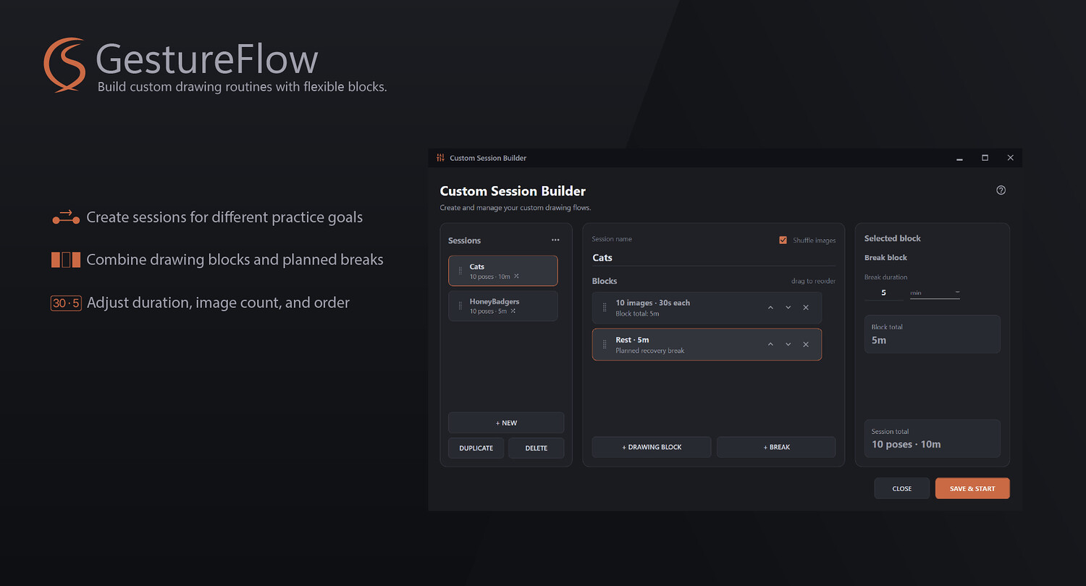This screenshot has height=586, width=1086.
Task: Grab the Rest block drag handle
Action: pyautogui.click(x=605, y=345)
